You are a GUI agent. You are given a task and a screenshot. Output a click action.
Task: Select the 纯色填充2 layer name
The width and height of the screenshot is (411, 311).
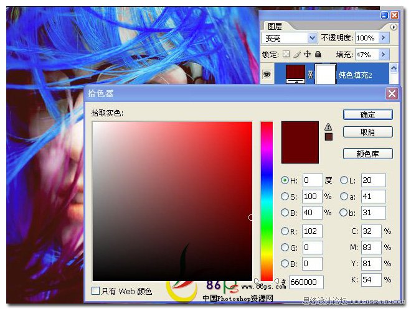click(355, 75)
